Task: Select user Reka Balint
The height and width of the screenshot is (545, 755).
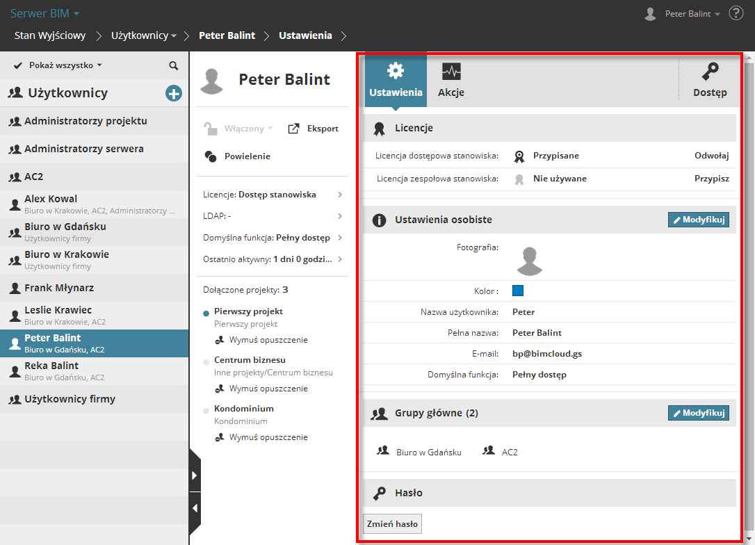Action: [95, 371]
